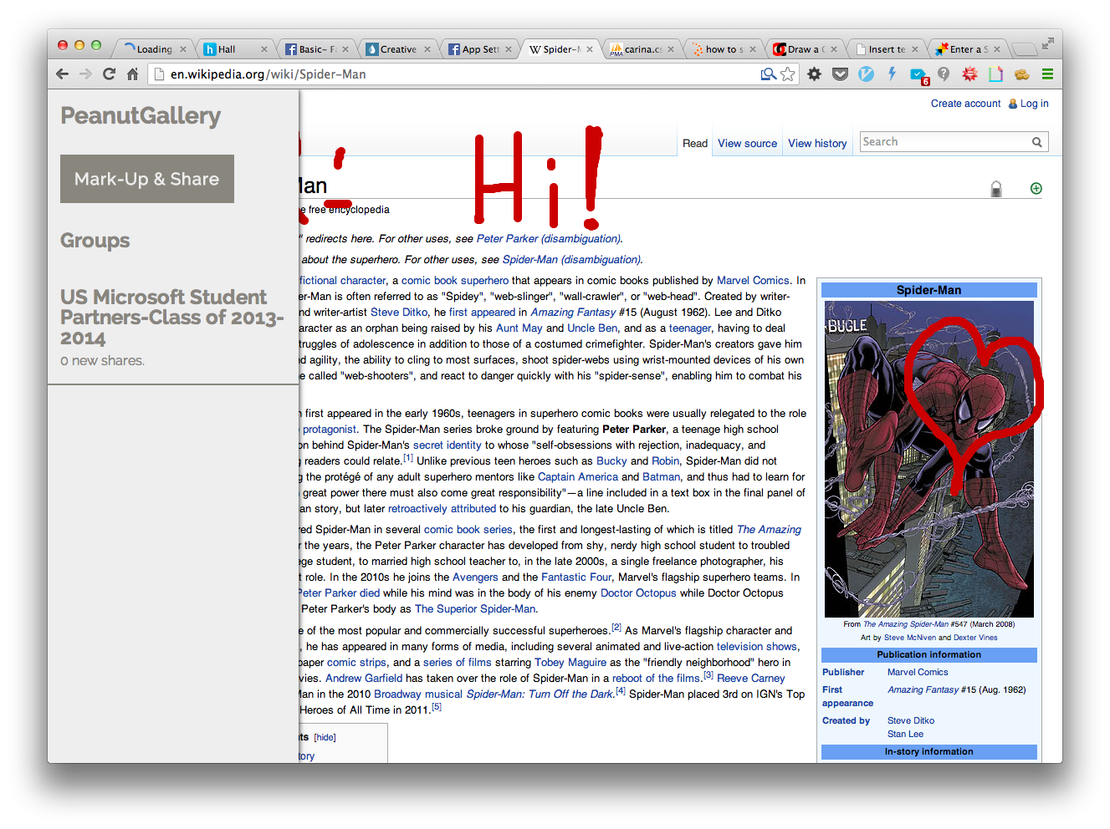Switch to the Creative tab
Screen dimensions: 1110x829
(x=396, y=49)
